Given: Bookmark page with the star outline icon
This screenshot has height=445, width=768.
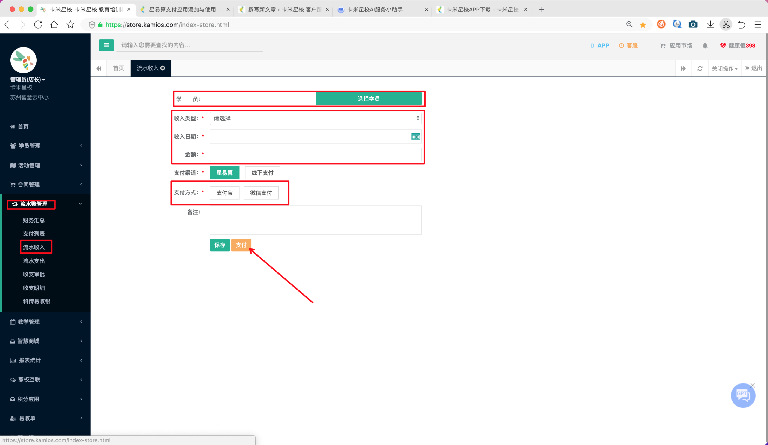Looking at the screenshot, I should point(70,24).
